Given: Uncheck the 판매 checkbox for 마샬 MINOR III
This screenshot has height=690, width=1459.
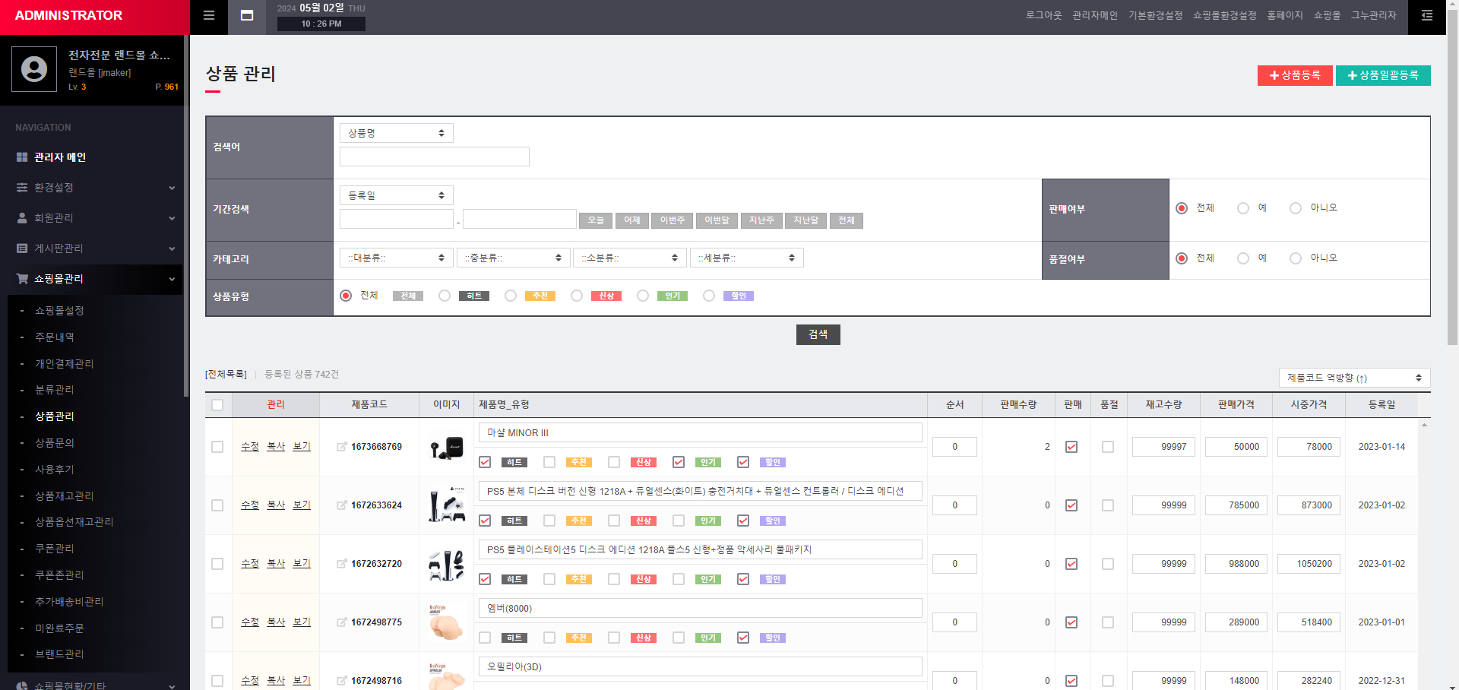Looking at the screenshot, I should [x=1071, y=447].
